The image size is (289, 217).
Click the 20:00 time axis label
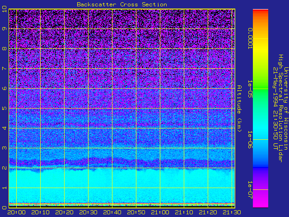click(16, 212)
